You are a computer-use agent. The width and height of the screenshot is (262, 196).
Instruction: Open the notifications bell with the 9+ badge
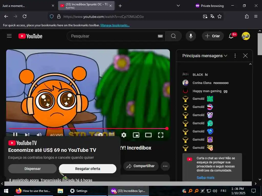[231, 36]
